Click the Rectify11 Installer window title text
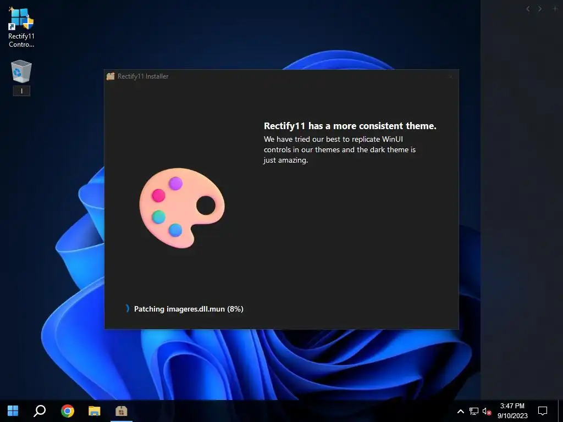Image resolution: width=563 pixels, height=422 pixels. pos(143,76)
